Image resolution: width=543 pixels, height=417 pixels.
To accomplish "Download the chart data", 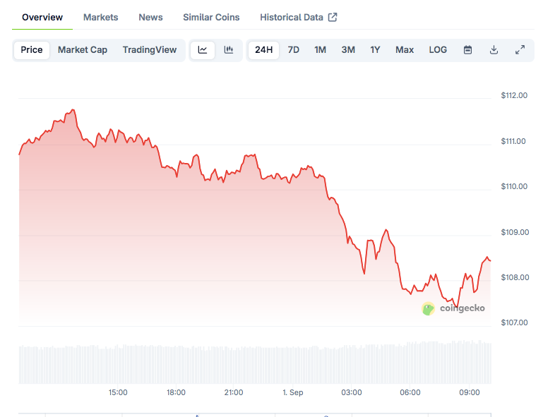I will (494, 50).
